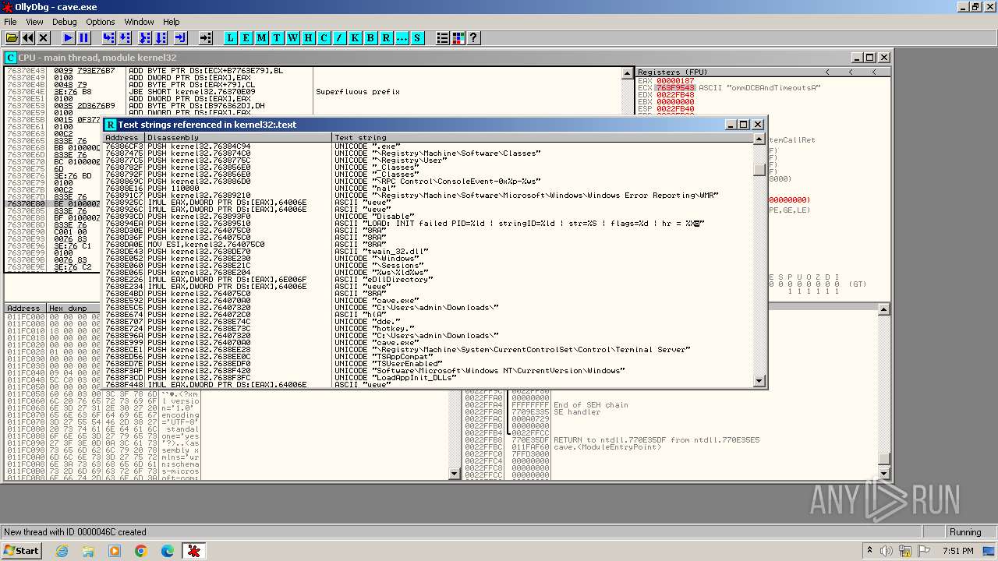Show Patches window (/ icon)

tap(340, 37)
